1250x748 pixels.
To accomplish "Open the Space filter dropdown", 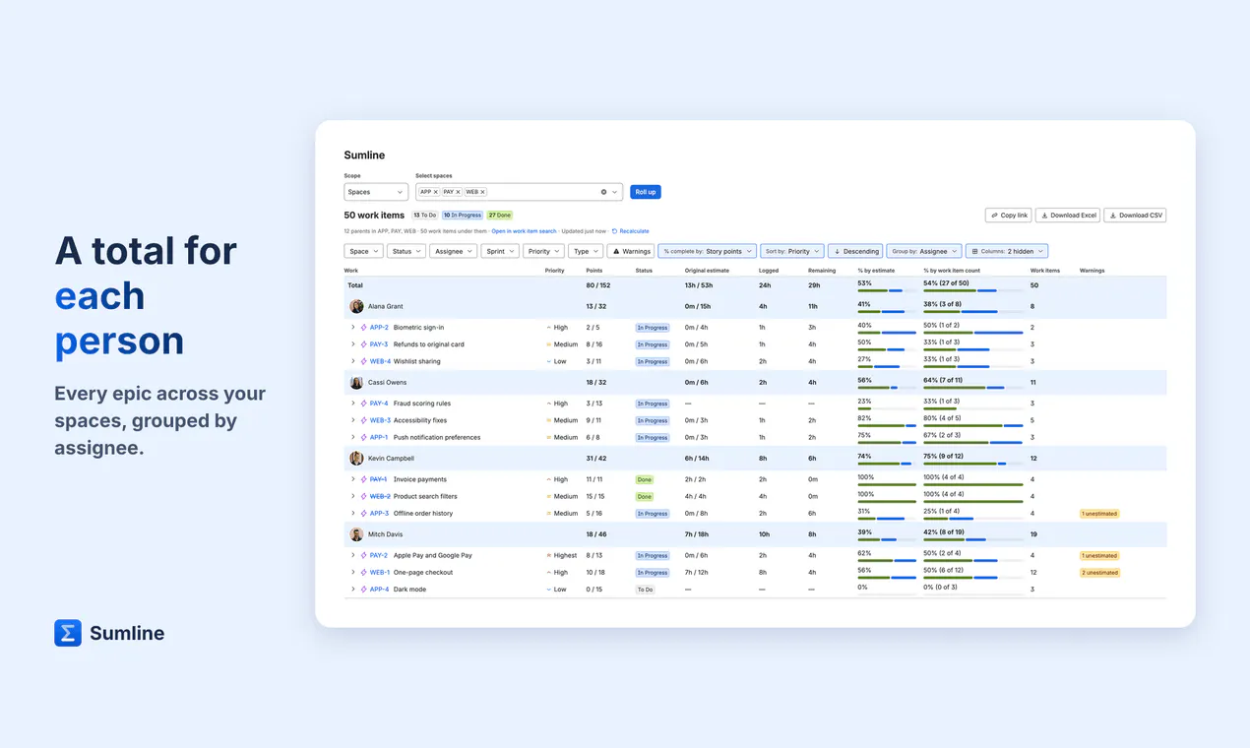I will coord(363,251).
